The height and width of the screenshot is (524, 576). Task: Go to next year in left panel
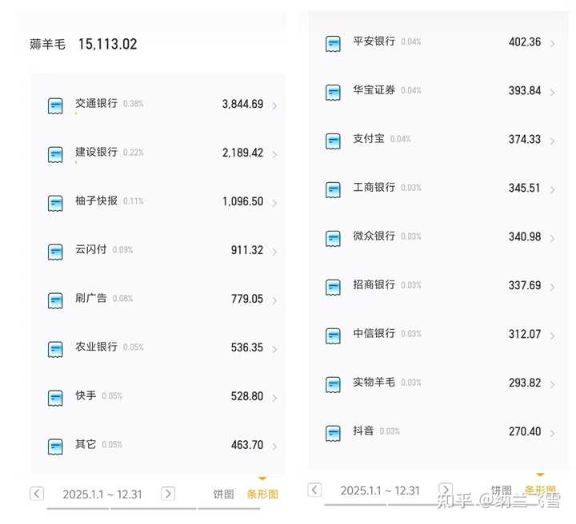(x=168, y=494)
